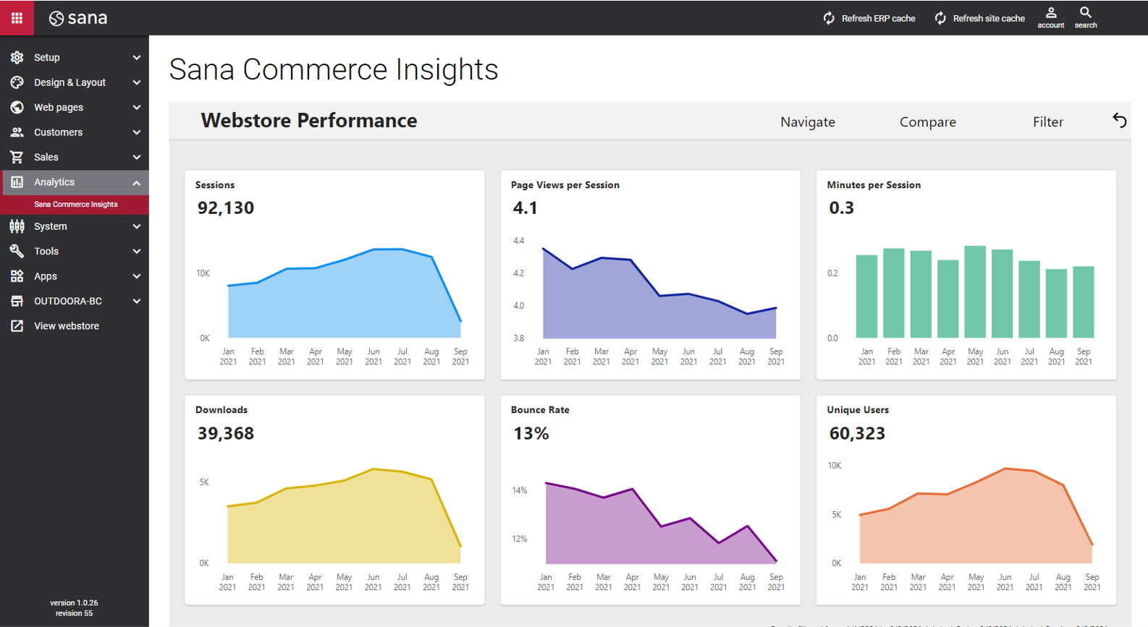Select Sana Commerce Insights submenu item
The width and height of the screenshot is (1148, 627).
click(x=75, y=205)
